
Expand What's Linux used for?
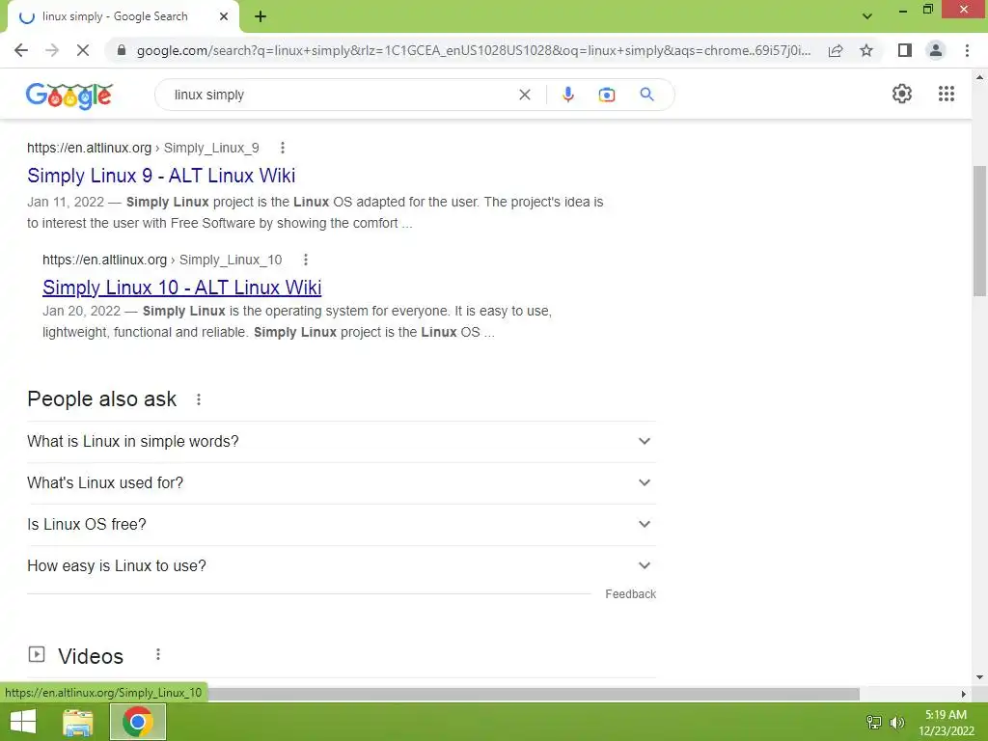[342, 482]
